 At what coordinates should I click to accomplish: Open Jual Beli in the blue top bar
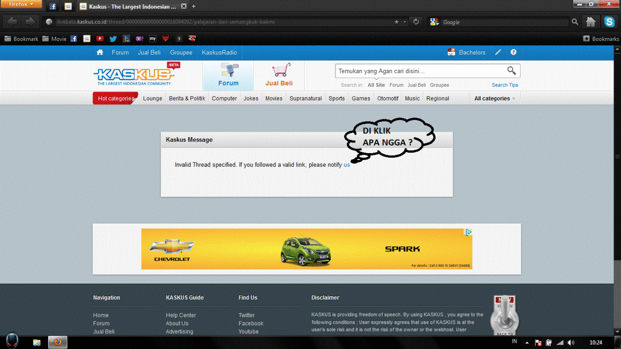(x=149, y=52)
